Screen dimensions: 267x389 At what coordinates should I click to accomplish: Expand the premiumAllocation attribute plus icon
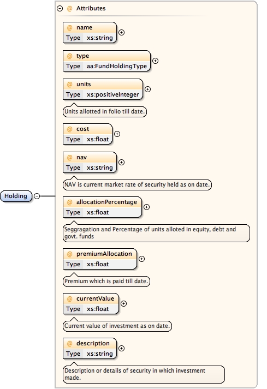141,259
